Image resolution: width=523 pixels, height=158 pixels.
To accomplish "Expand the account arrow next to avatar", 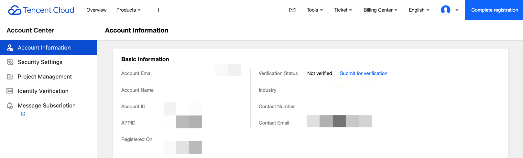I will click(457, 10).
